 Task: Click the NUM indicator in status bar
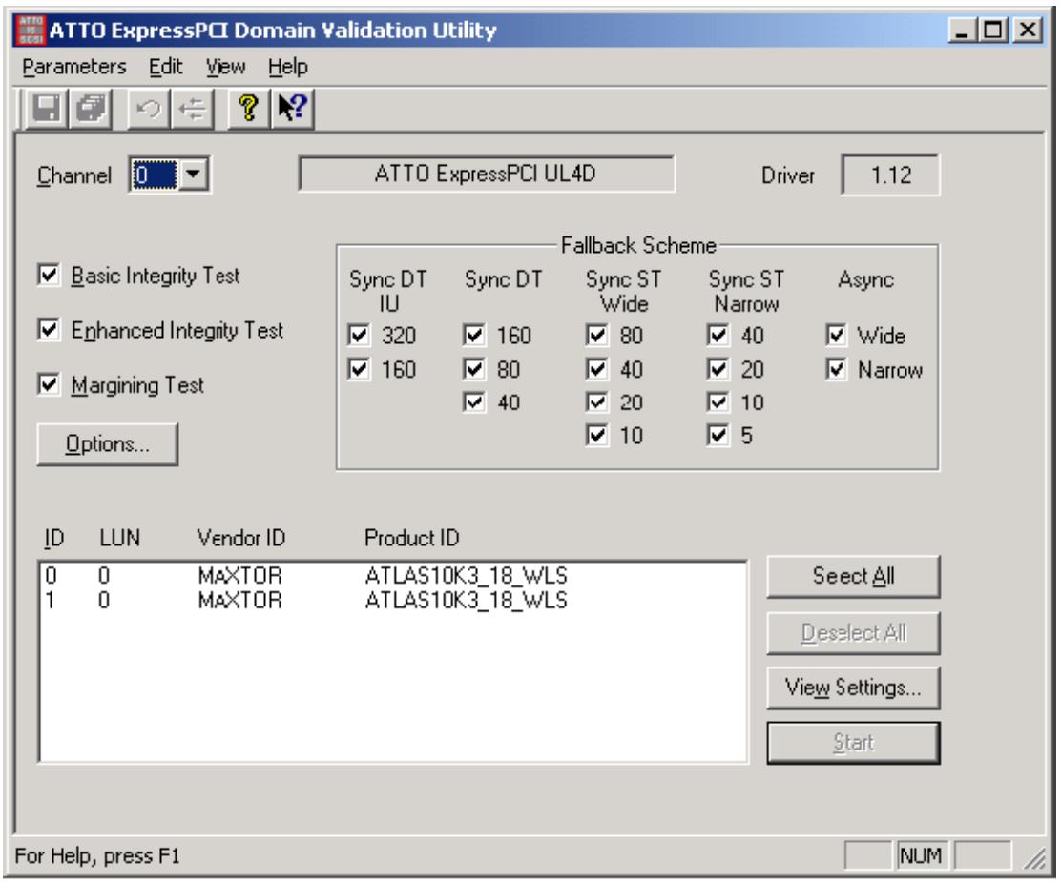click(x=920, y=855)
